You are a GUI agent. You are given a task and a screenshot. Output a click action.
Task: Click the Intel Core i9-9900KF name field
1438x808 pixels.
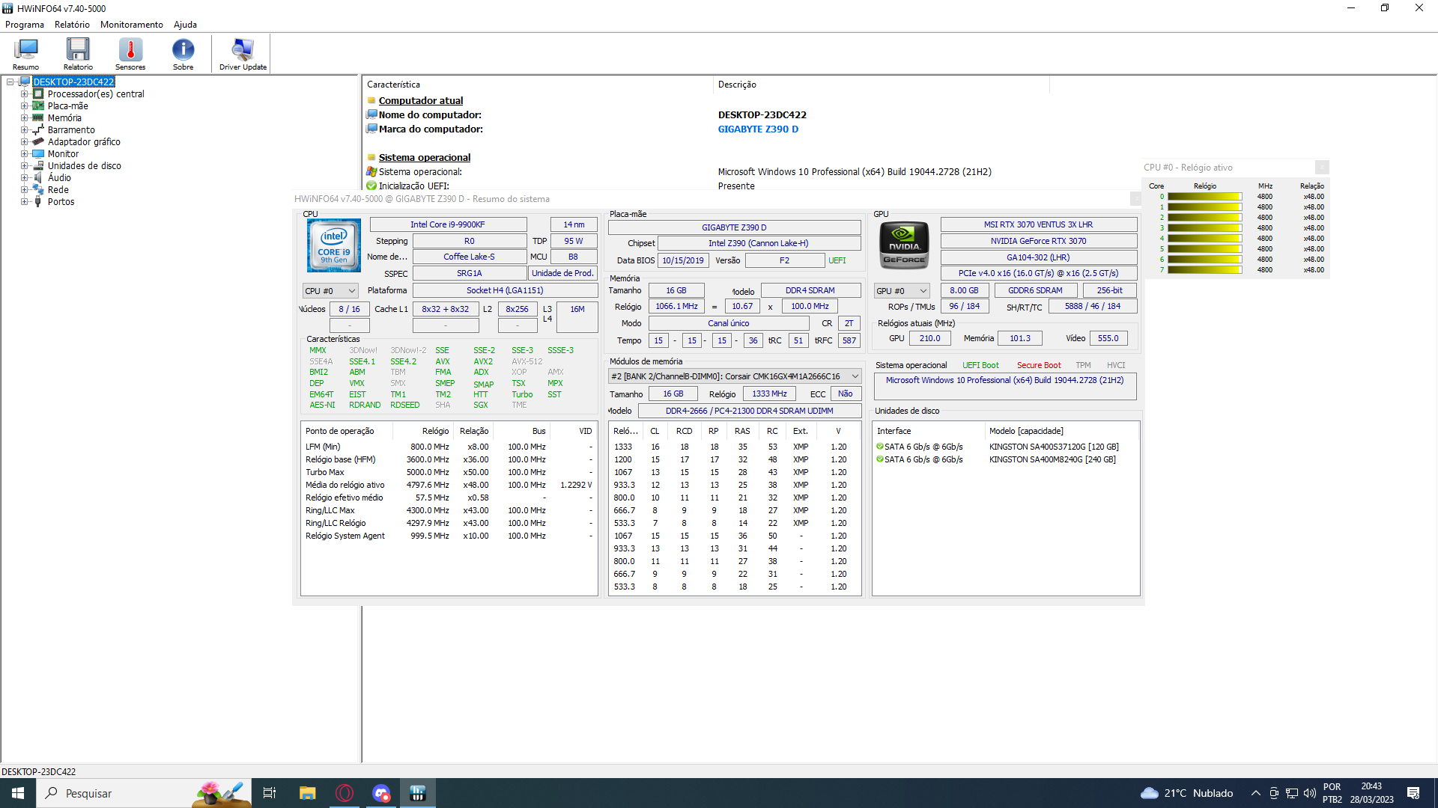tap(448, 224)
